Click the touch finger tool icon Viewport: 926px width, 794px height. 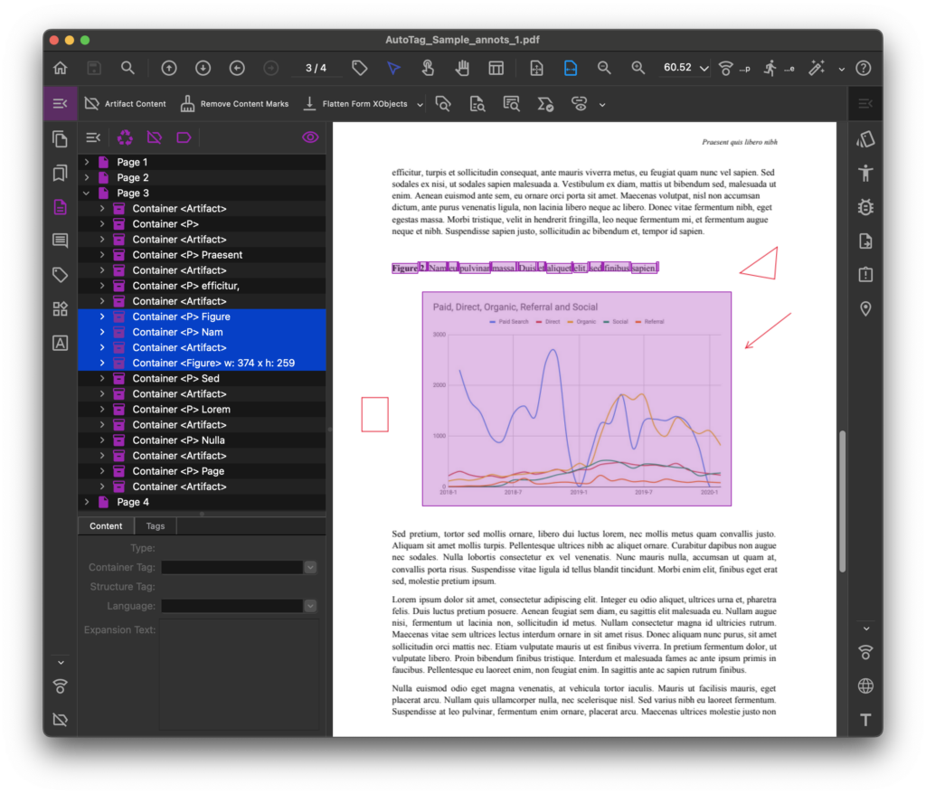point(428,68)
